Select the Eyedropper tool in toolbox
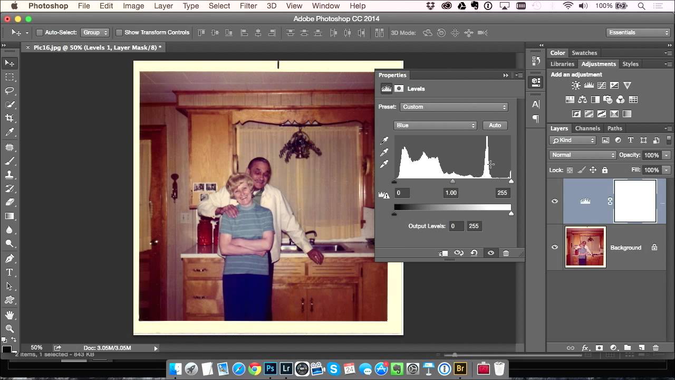The image size is (675, 380). [9, 132]
